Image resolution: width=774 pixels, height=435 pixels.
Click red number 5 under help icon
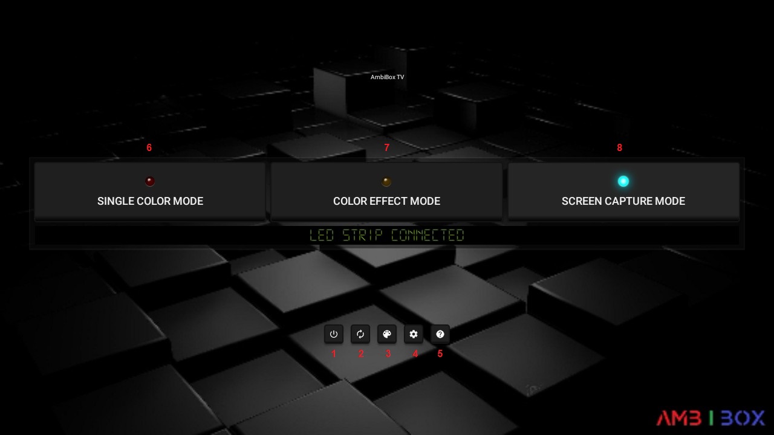click(x=440, y=353)
